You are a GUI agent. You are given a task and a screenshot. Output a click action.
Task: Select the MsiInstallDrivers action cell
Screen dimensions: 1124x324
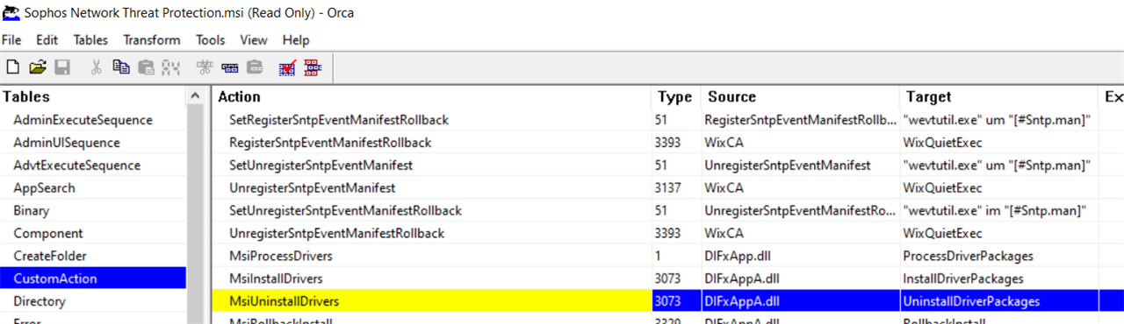(431, 279)
